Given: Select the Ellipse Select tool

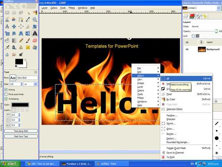Looking at the screenshot, I should coord(14,13).
